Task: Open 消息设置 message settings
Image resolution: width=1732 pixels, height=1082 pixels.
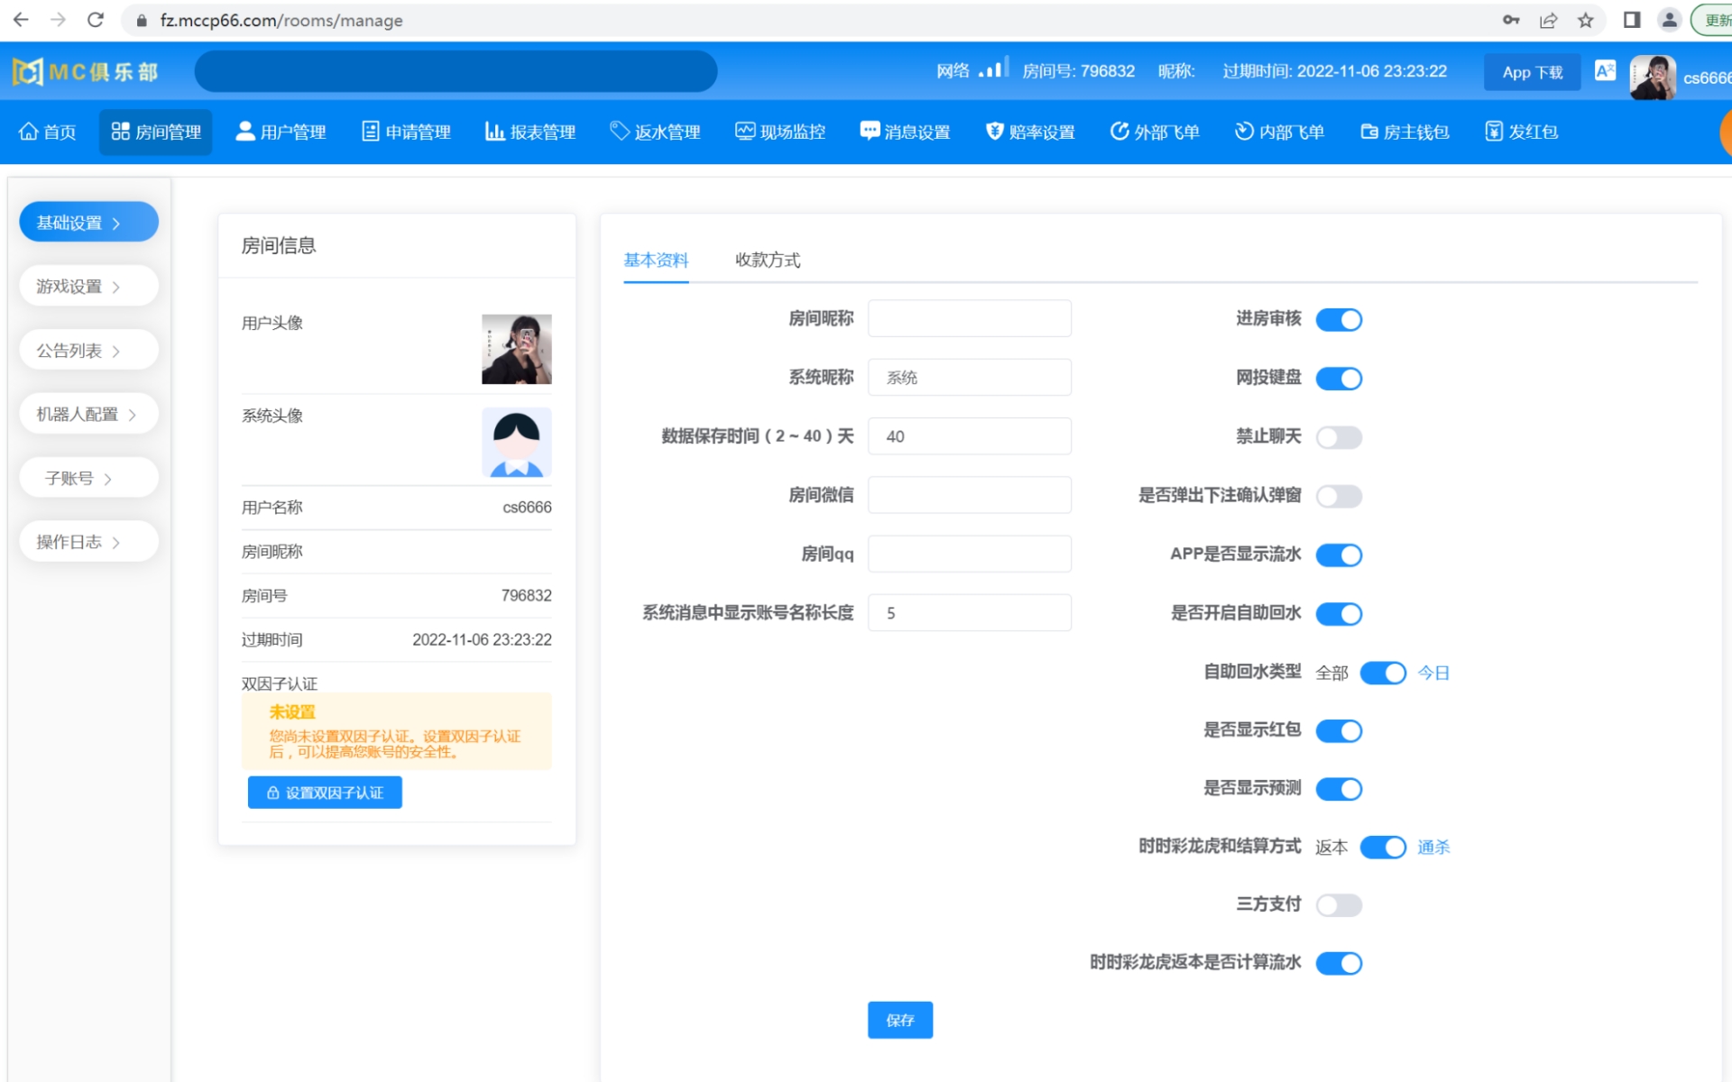Action: click(905, 132)
